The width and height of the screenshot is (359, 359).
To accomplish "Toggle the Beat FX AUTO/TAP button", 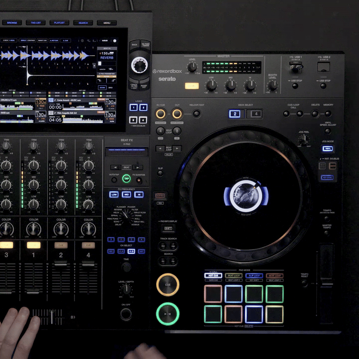I will tap(114, 180).
